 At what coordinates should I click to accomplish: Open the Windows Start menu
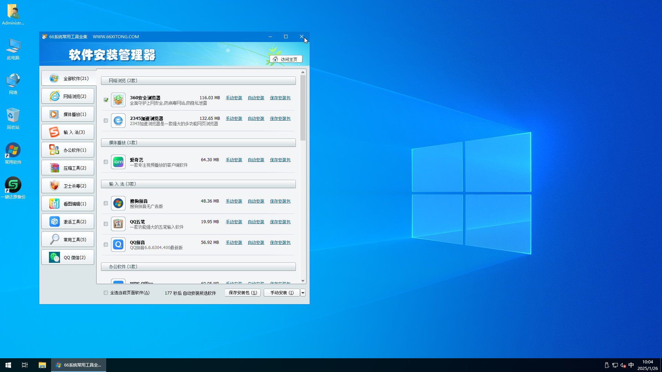[x=8, y=365]
